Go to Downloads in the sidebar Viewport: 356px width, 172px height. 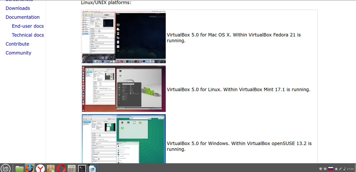click(18, 8)
